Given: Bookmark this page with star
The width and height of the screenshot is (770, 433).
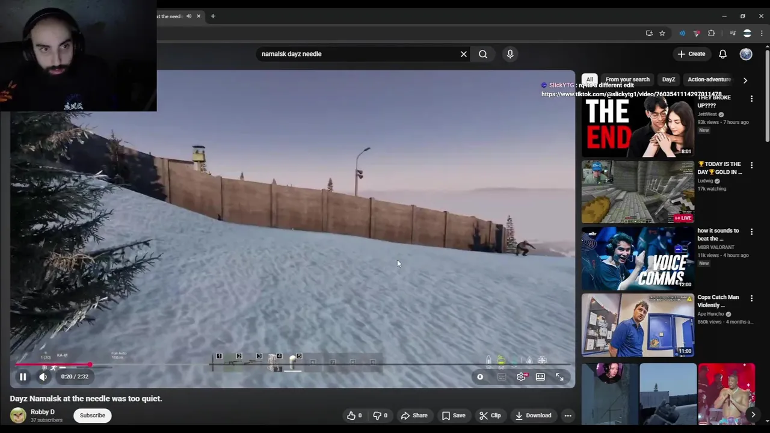Looking at the screenshot, I should (x=662, y=33).
